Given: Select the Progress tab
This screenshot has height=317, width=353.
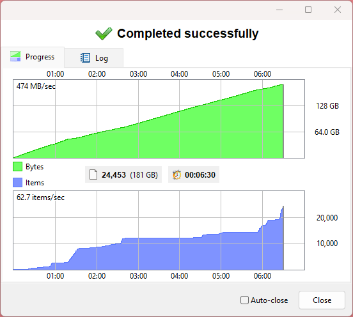Looking at the screenshot, I should tap(33, 57).
